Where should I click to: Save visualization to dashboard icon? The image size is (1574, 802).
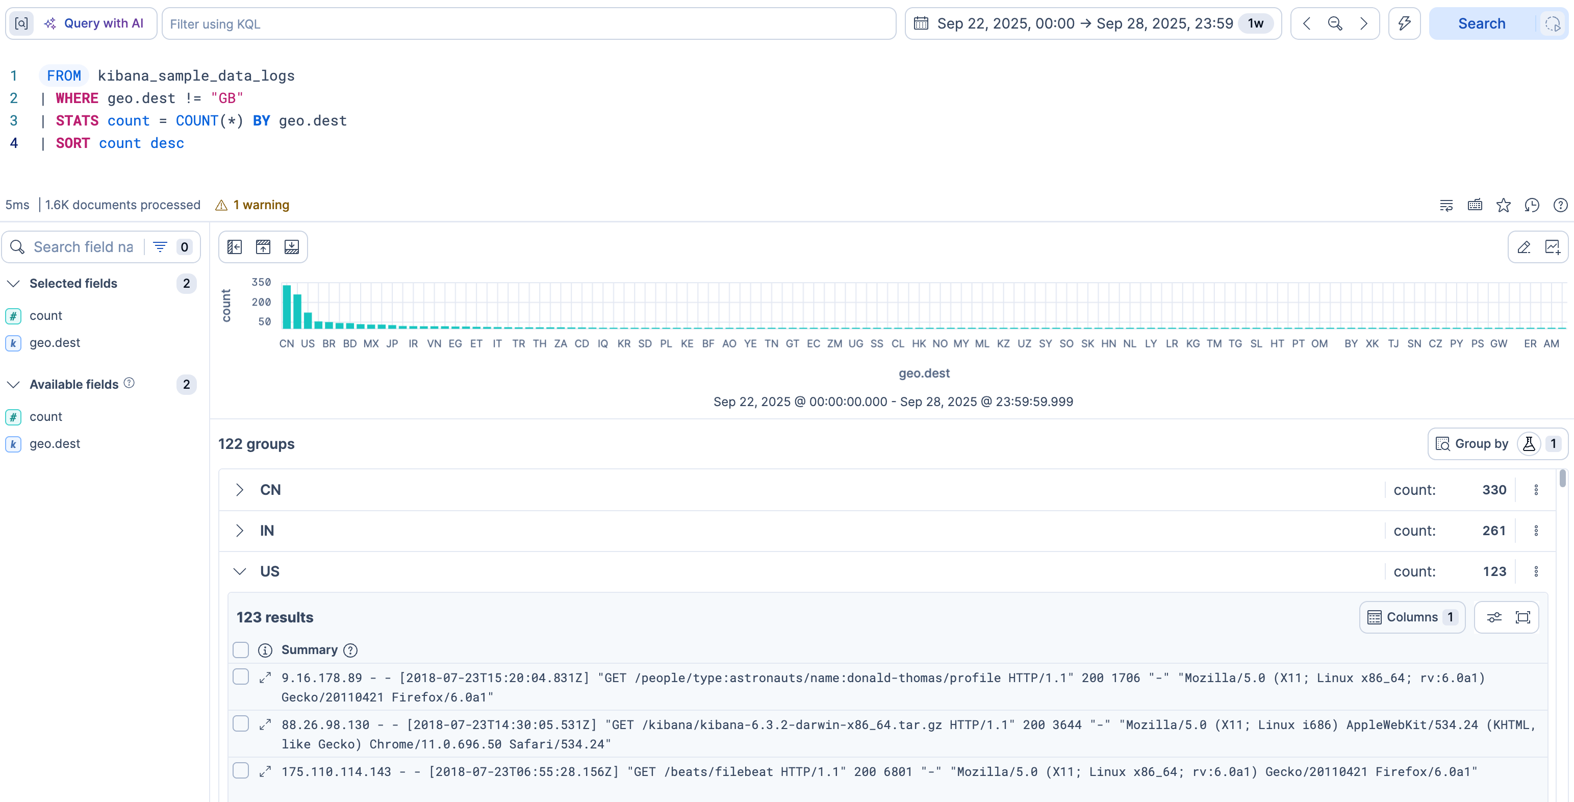pyautogui.click(x=1553, y=247)
